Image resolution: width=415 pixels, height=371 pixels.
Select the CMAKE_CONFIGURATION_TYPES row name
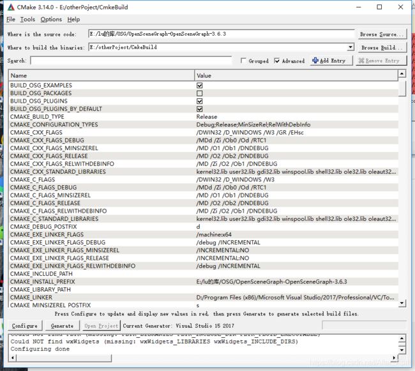point(54,125)
